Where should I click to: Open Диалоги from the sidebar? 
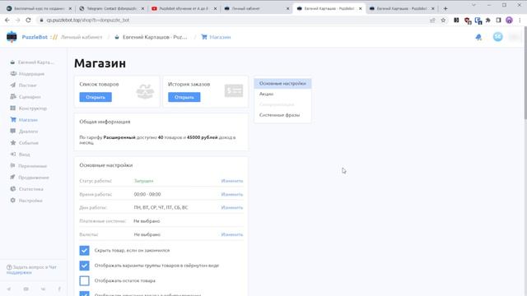pyautogui.click(x=24, y=132)
